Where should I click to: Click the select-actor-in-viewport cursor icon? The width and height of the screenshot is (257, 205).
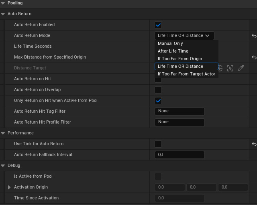pos(230,68)
